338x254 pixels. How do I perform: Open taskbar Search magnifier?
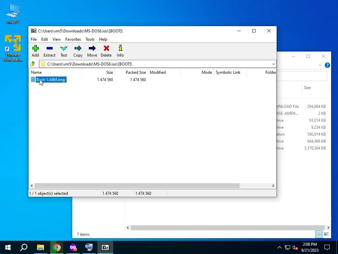pos(24,247)
